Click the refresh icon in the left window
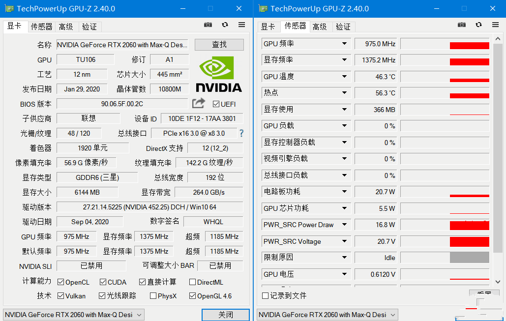The width and height of the screenshot is (506, 321). (225, 25)
